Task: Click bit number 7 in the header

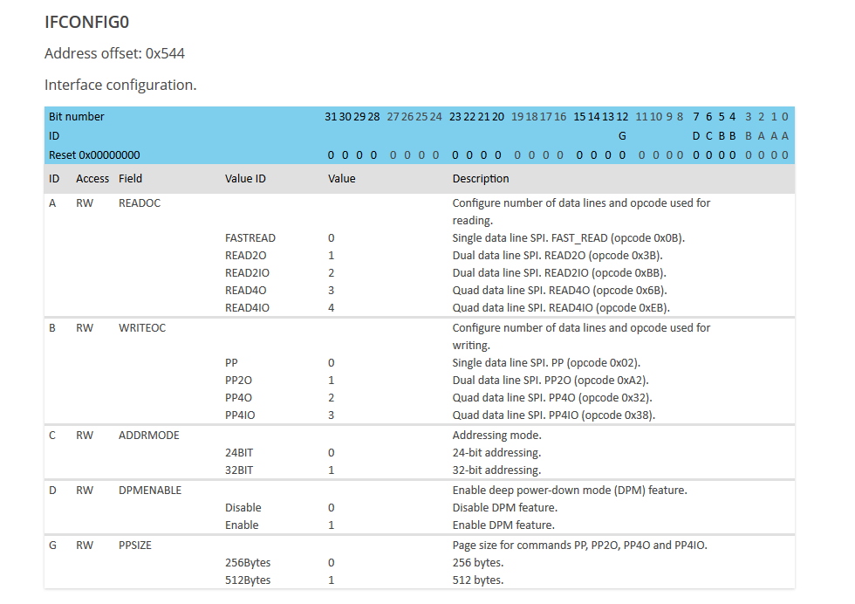Action: coord(696,117)
